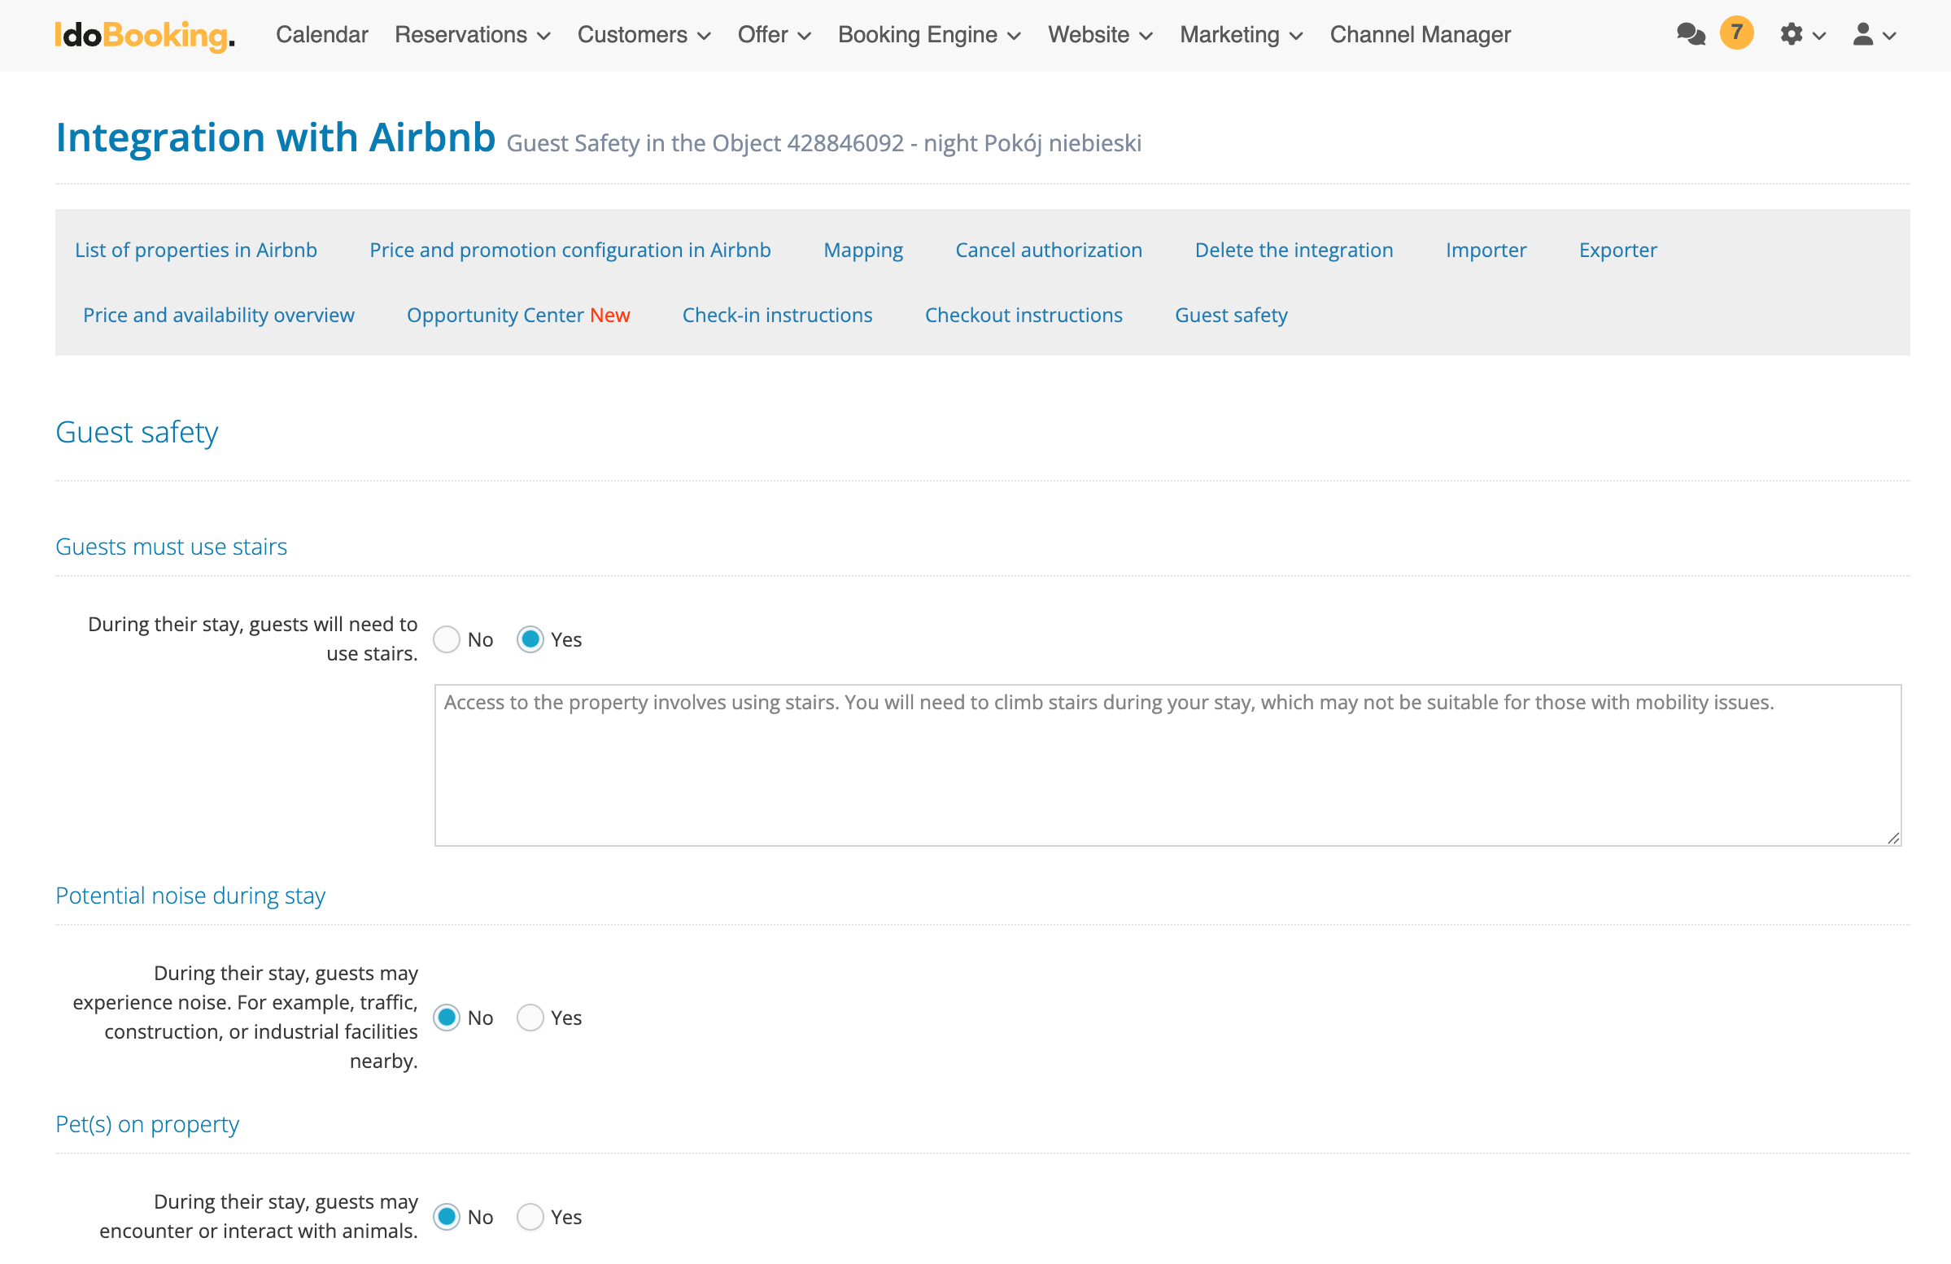Select No for guests using stairs
The width and height of the screenshot is (1951, 1264).
point(447,639)
